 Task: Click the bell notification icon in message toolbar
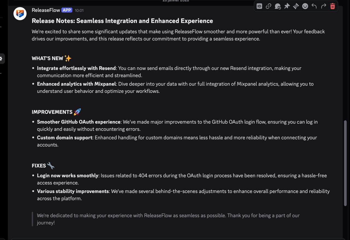tap(278, 6)
